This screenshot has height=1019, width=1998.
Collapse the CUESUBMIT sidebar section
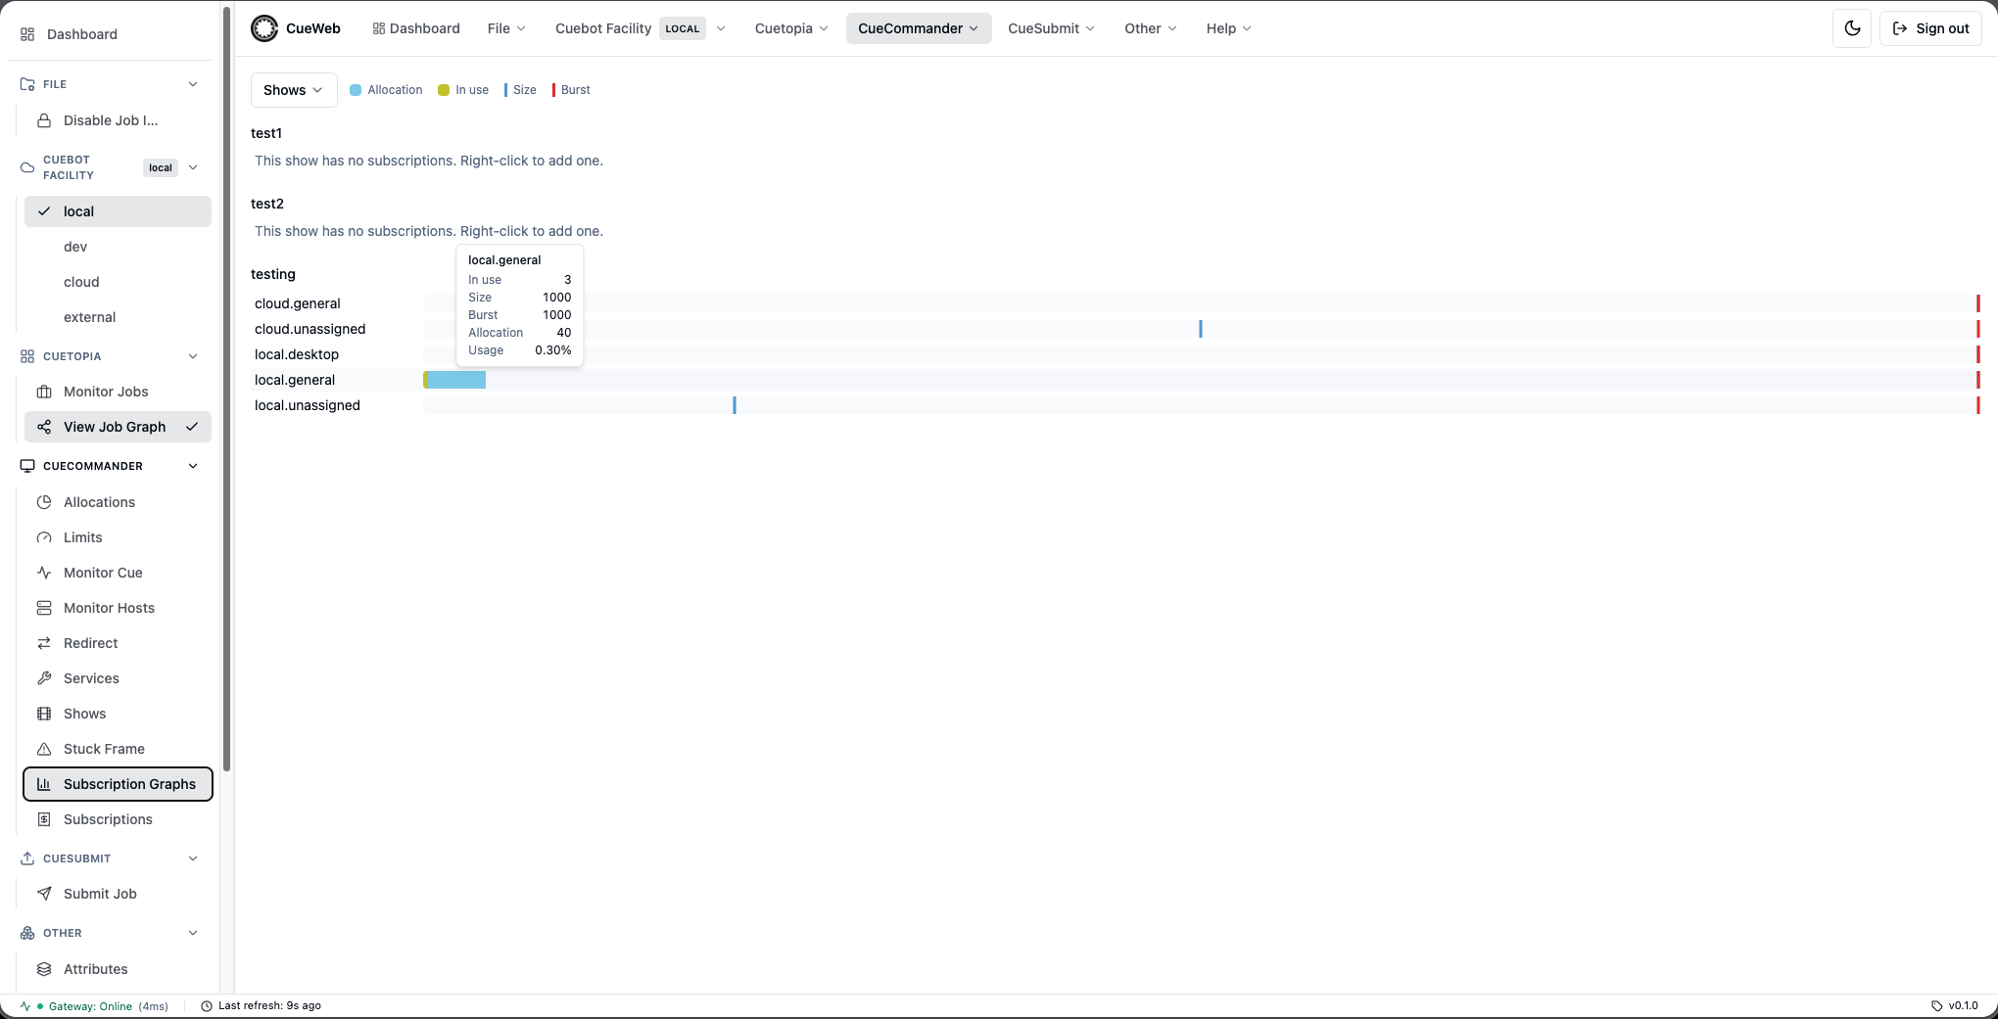193,858
